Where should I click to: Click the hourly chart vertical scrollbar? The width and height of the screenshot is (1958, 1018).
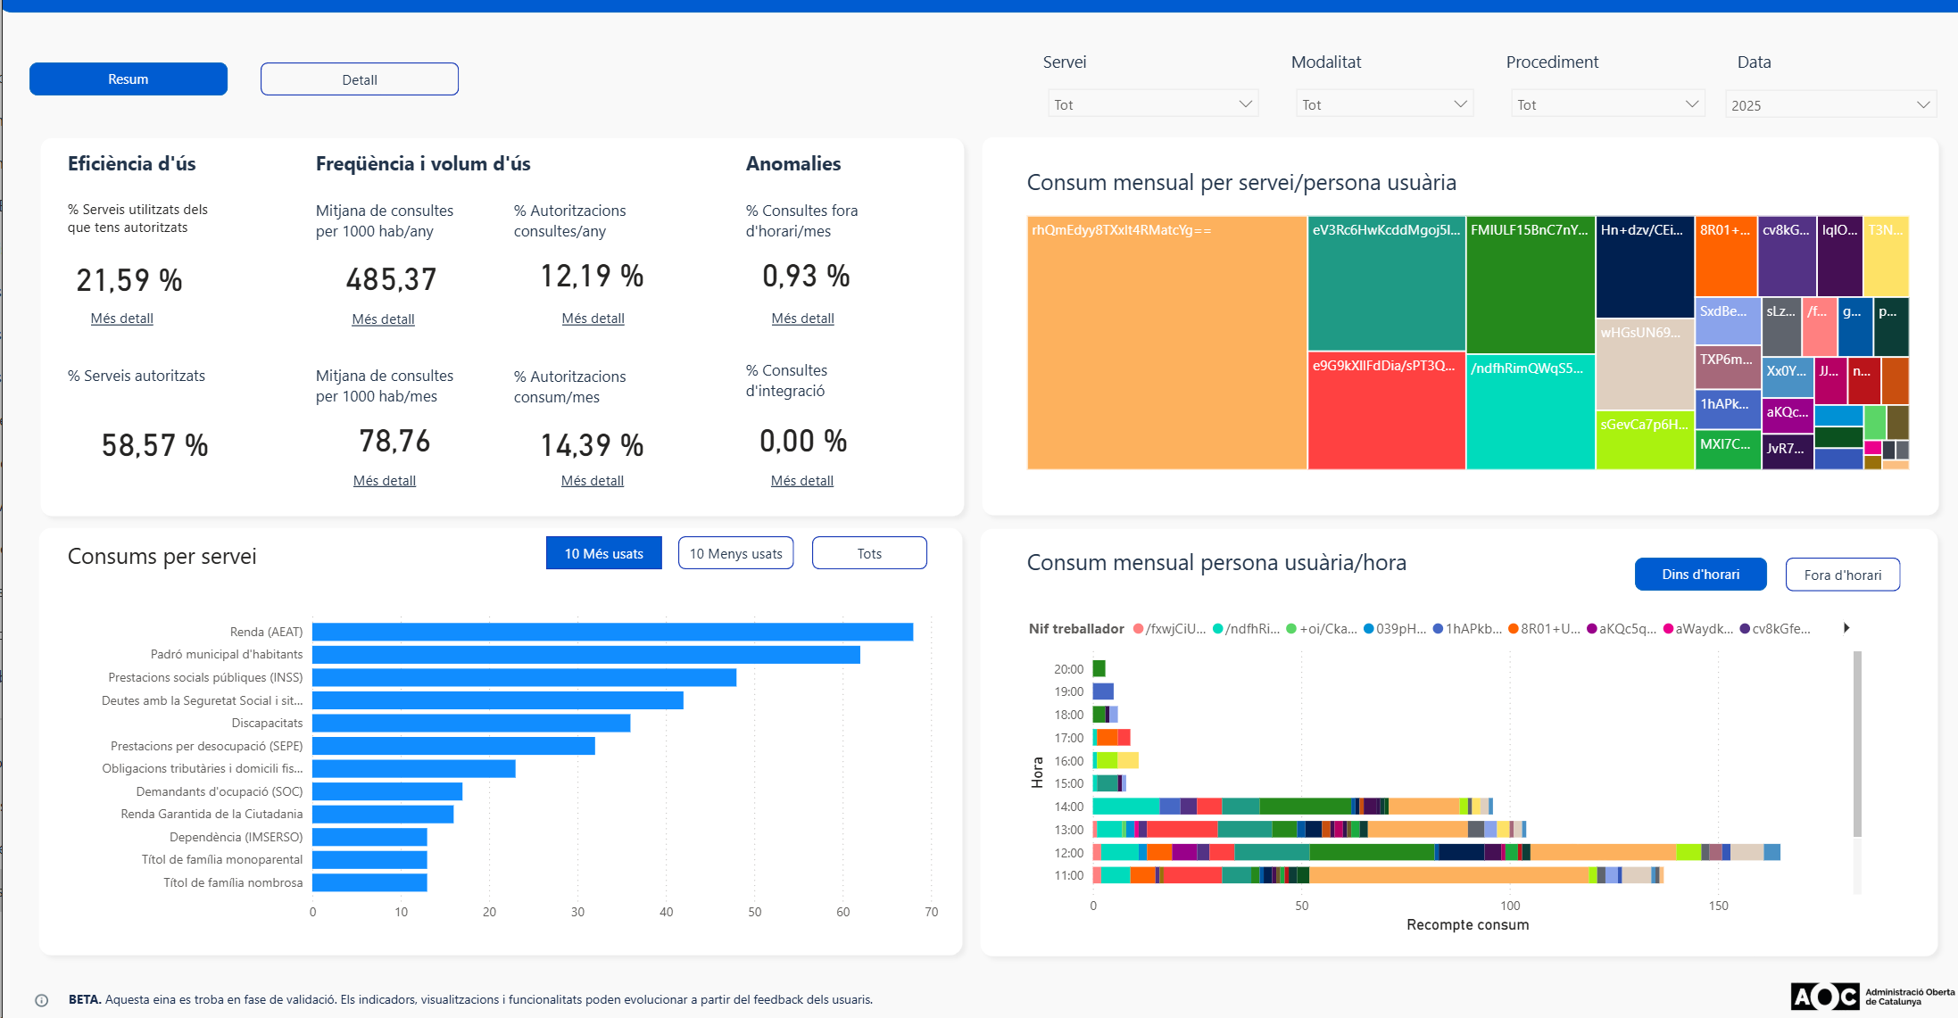(1857, 744)
